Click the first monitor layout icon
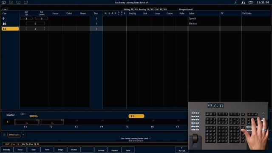272x153 pixels. coord(4,3)
